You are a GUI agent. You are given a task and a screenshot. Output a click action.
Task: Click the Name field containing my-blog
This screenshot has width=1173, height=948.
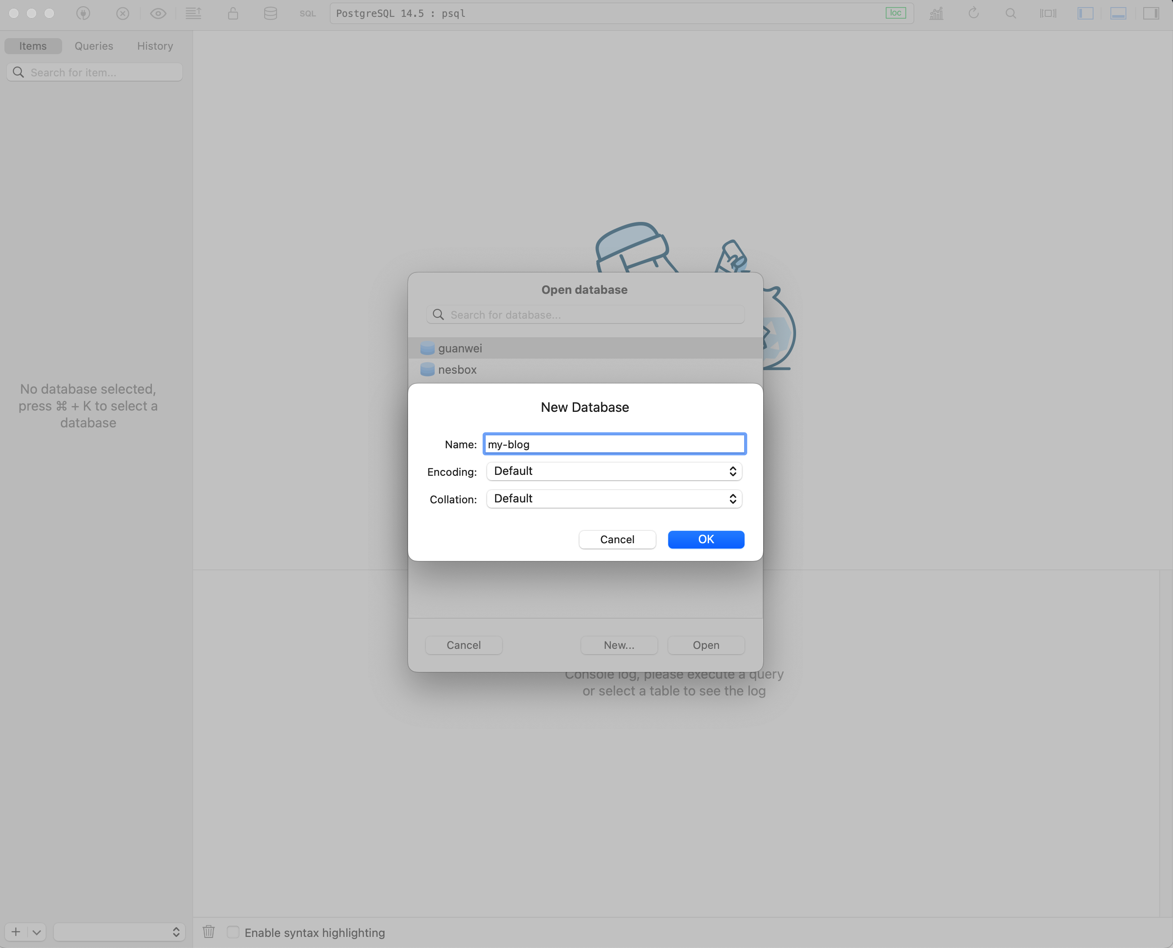[614, 444]
